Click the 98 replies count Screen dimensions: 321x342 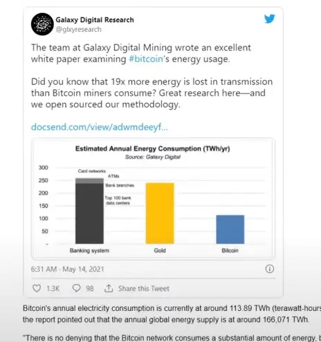click(90, 289)
